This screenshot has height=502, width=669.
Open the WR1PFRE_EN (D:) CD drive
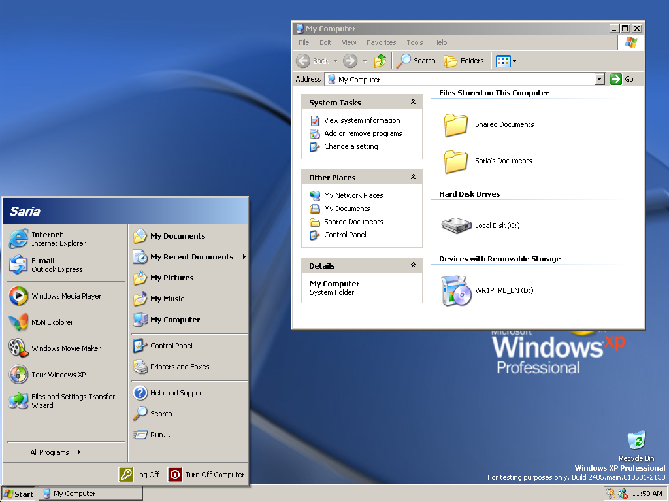[x=456, y=290]
